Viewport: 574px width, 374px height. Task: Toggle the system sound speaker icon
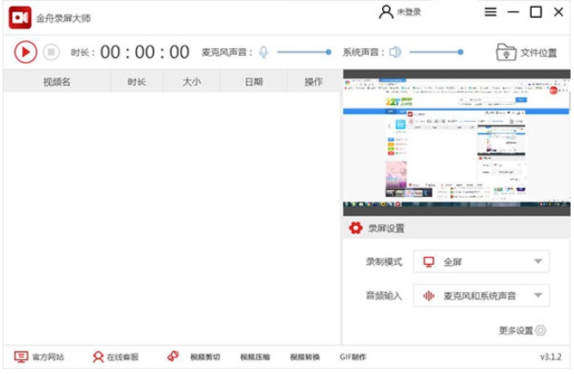[x=395, y=52]
